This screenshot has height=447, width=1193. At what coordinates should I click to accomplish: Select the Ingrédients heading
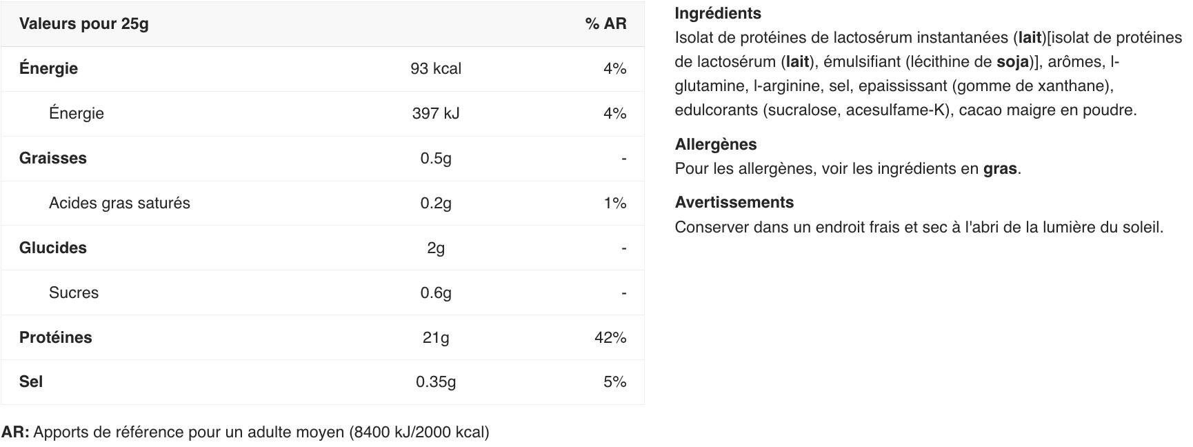(718, 13)
